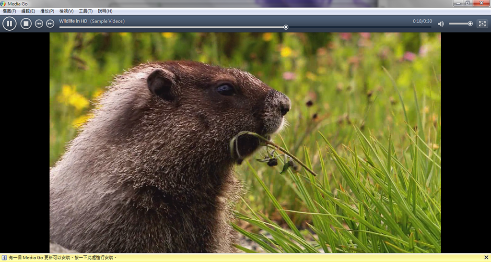Image resolution: width=491 pixels, height=262 pixels.
Task: Click the info icon in notification bar
Action: tap(4, 258)
